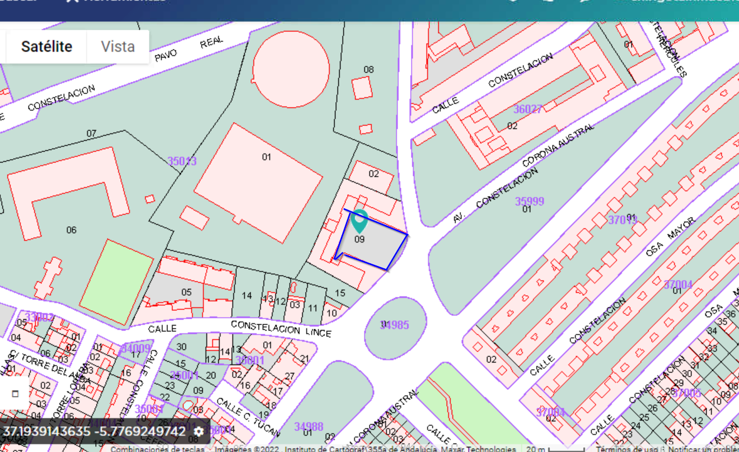Open coordinate settings via the gear icon
The height and width of the screenshot is (452, 739).
coord(199,431)
